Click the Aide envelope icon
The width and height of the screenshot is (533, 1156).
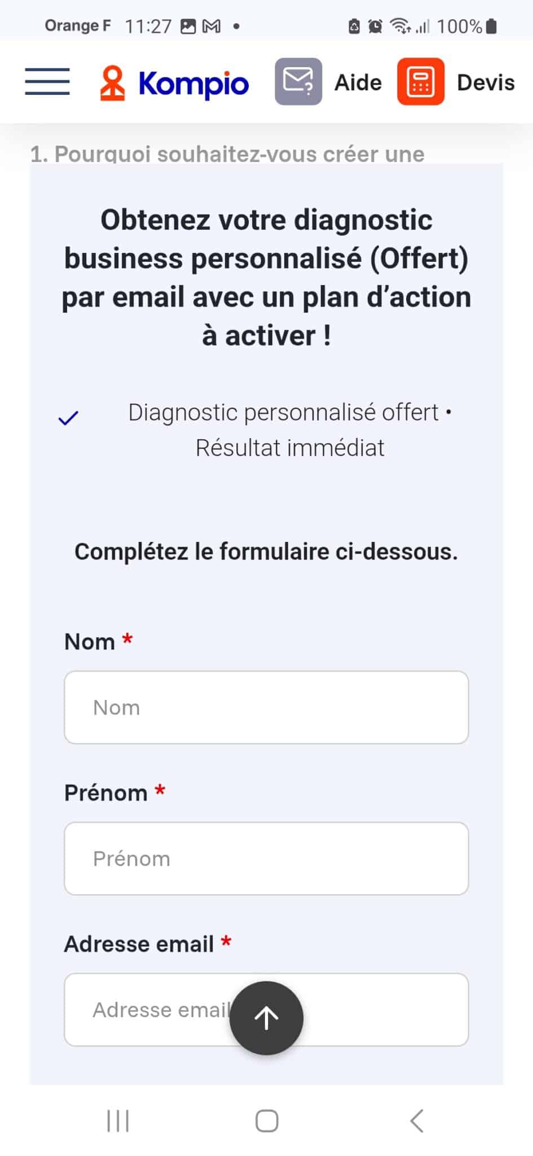click(298, 82)
